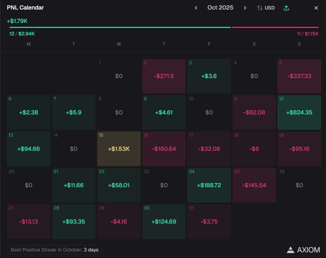This screenshot has height=258, width=326.
Task: Toggle the USD currency switch
Action: coord(266,8)
